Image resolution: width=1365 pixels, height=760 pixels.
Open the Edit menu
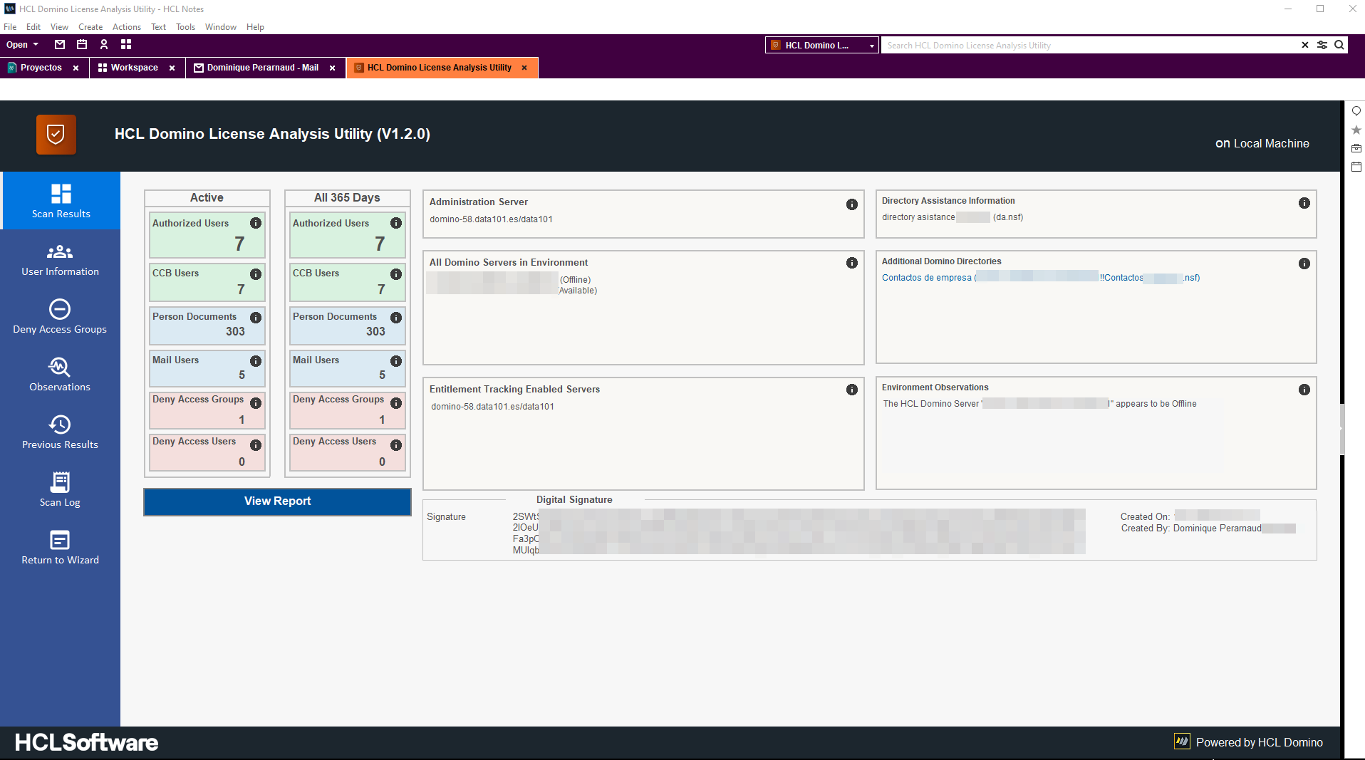[33, 27]
